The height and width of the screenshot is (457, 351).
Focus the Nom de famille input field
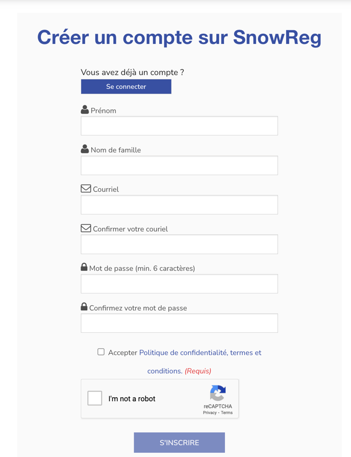180,166
